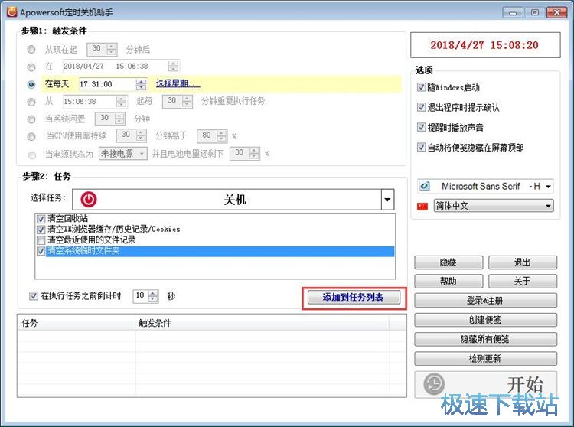Click the countdown seconds spinner showing 10
Viewport: 574px width, 427px height.
(x=153, y=295)
